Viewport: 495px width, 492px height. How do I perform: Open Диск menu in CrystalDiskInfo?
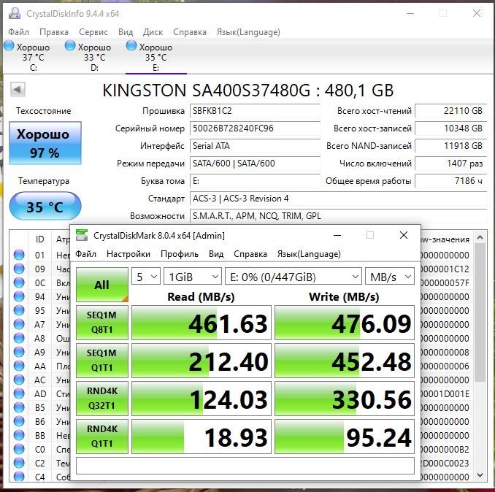pos(153,32)
